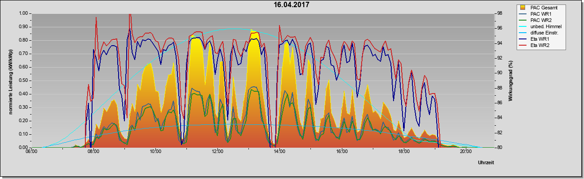
Task: Click the 'Wirkungsgrad (%)' axis label
Action: pyautogui.click(x=510, y=80)
